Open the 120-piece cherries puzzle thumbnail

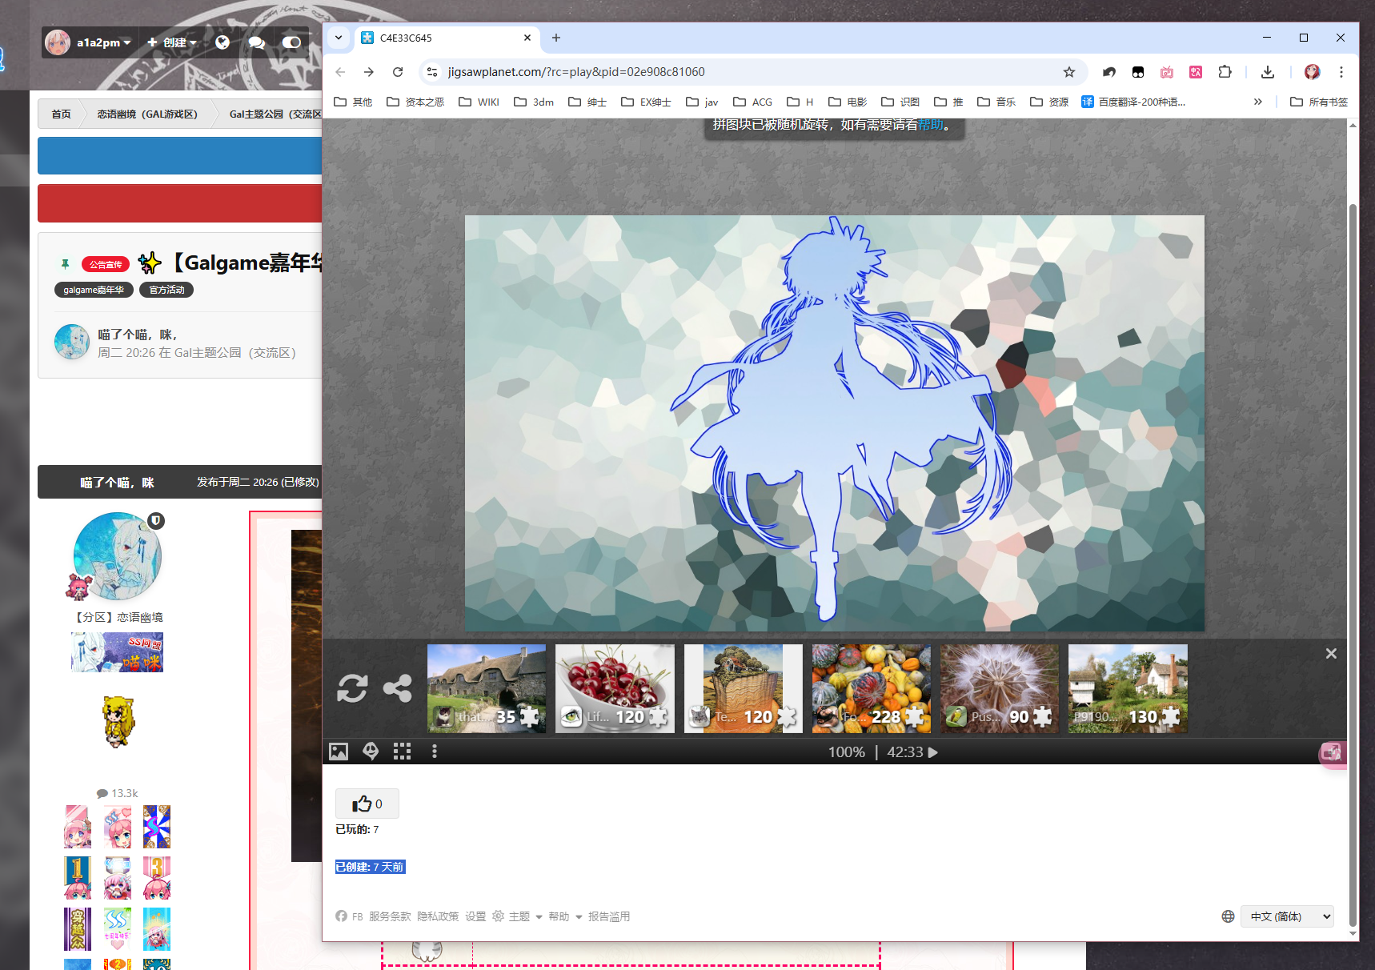click(615, 688)
